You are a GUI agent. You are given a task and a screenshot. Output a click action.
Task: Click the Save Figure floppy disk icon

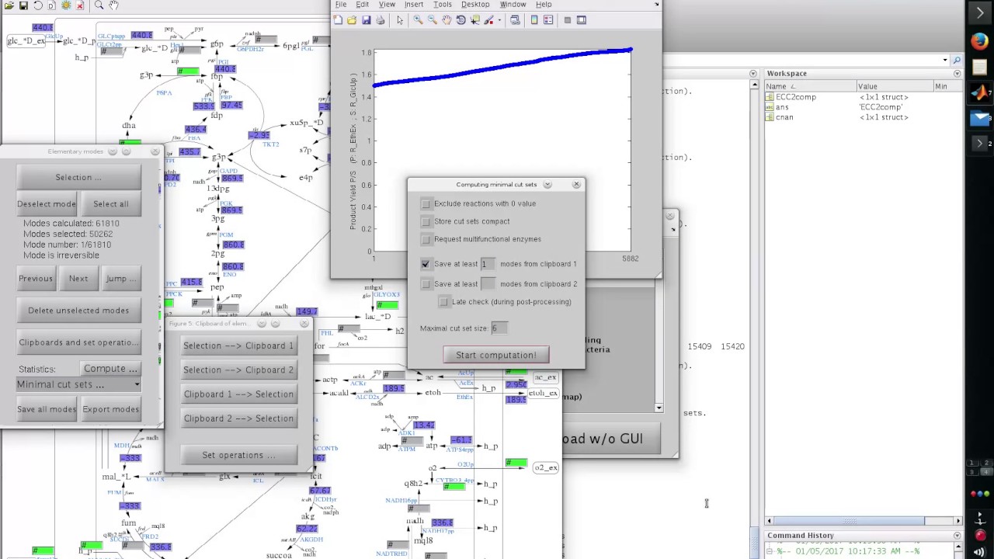click(366, 20)
